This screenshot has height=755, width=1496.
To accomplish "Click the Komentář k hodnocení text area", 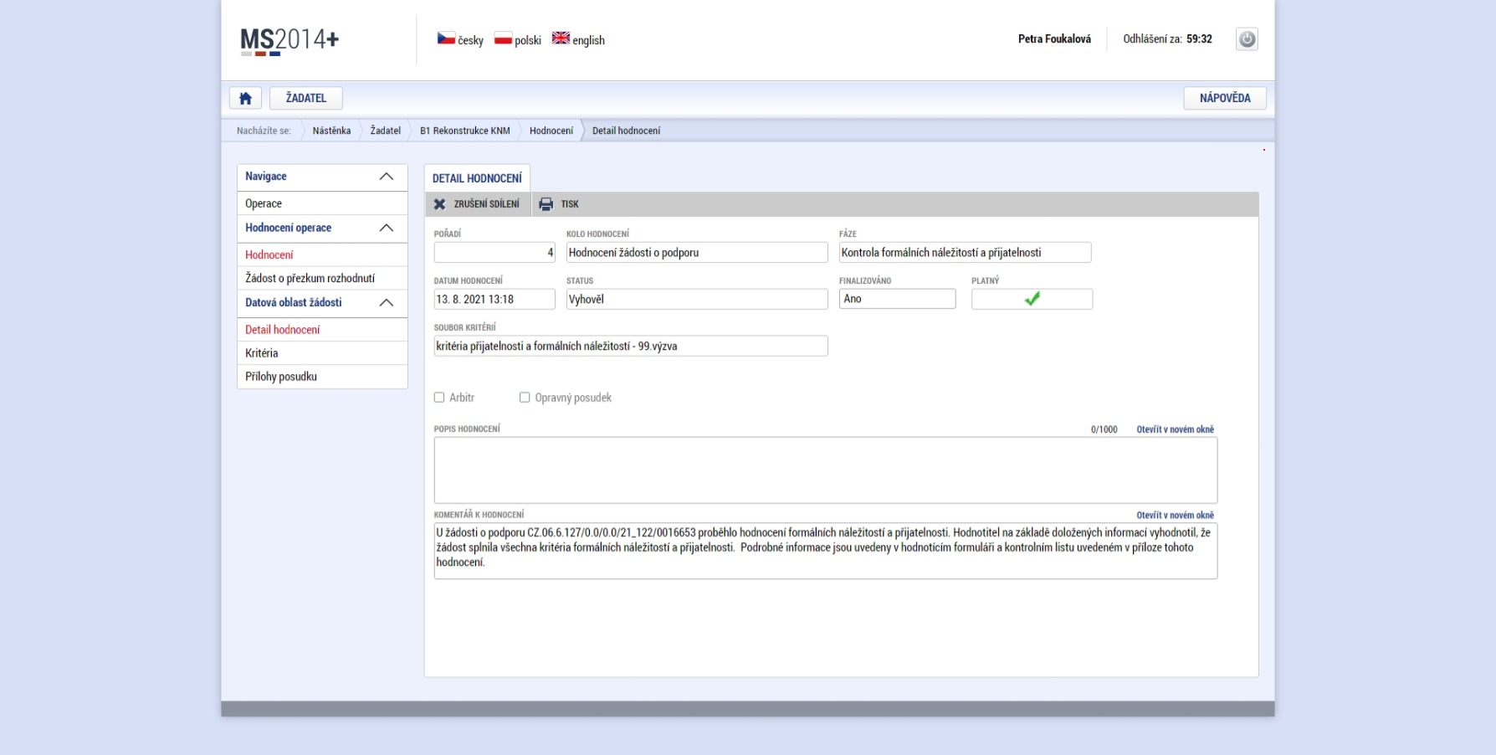I will [x=826, y=551].
